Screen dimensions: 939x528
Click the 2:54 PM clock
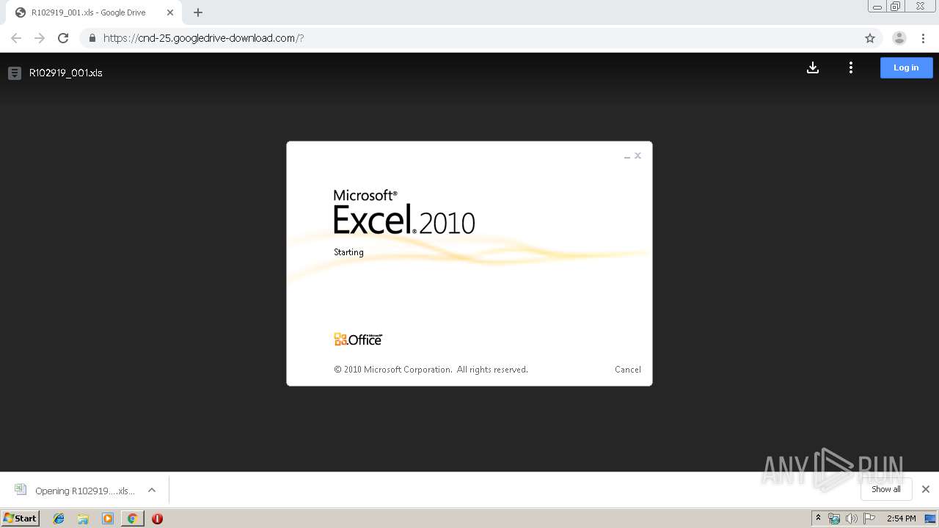click(901, 518)
